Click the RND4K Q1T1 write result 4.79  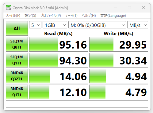tap(119, 92)
